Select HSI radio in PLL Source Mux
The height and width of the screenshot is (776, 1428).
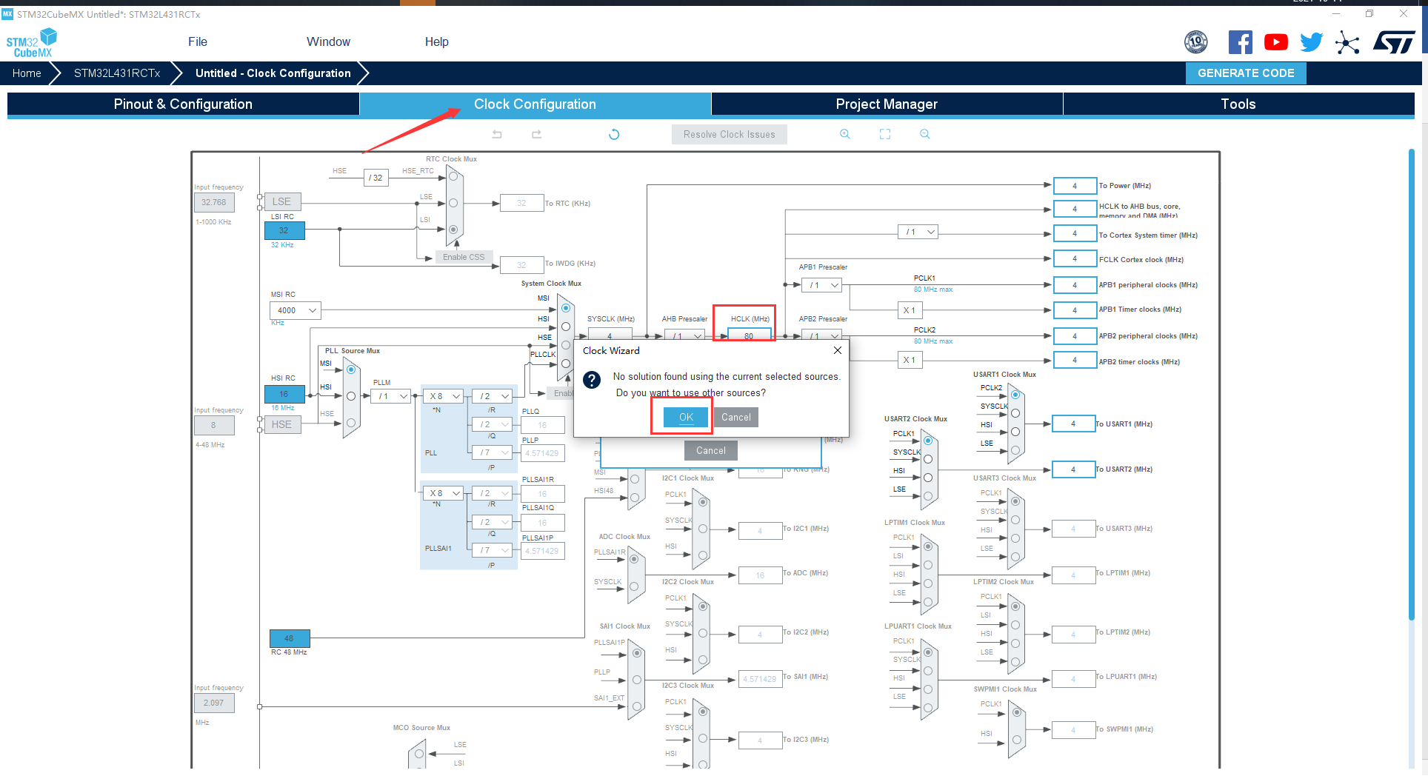coord(351,396)
